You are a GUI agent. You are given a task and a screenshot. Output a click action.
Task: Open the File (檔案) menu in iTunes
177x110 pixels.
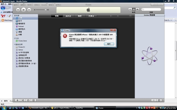click(16, 5)
